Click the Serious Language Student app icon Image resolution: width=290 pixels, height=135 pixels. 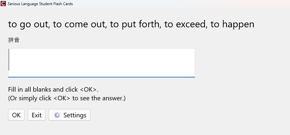pyautogui.click(x=4, y=4)
